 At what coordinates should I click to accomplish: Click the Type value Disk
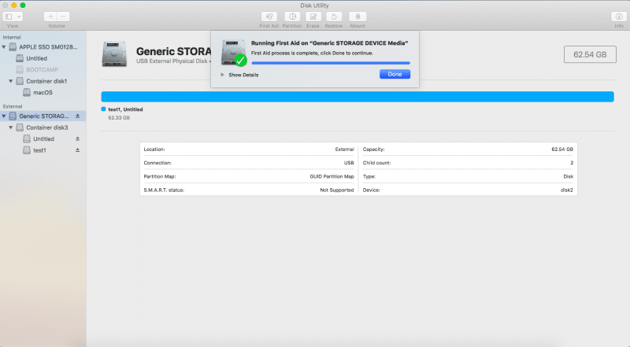(x=568, y=176)
